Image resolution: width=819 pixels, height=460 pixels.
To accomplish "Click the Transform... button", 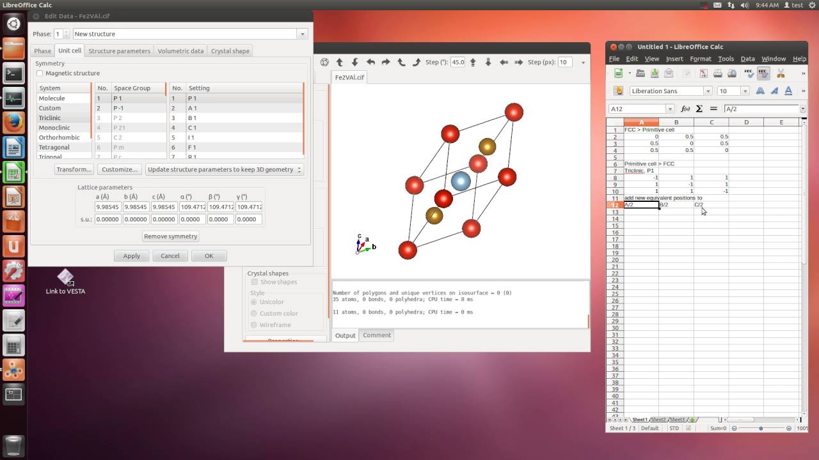I will pyautogui.click(x=74, y=169).
